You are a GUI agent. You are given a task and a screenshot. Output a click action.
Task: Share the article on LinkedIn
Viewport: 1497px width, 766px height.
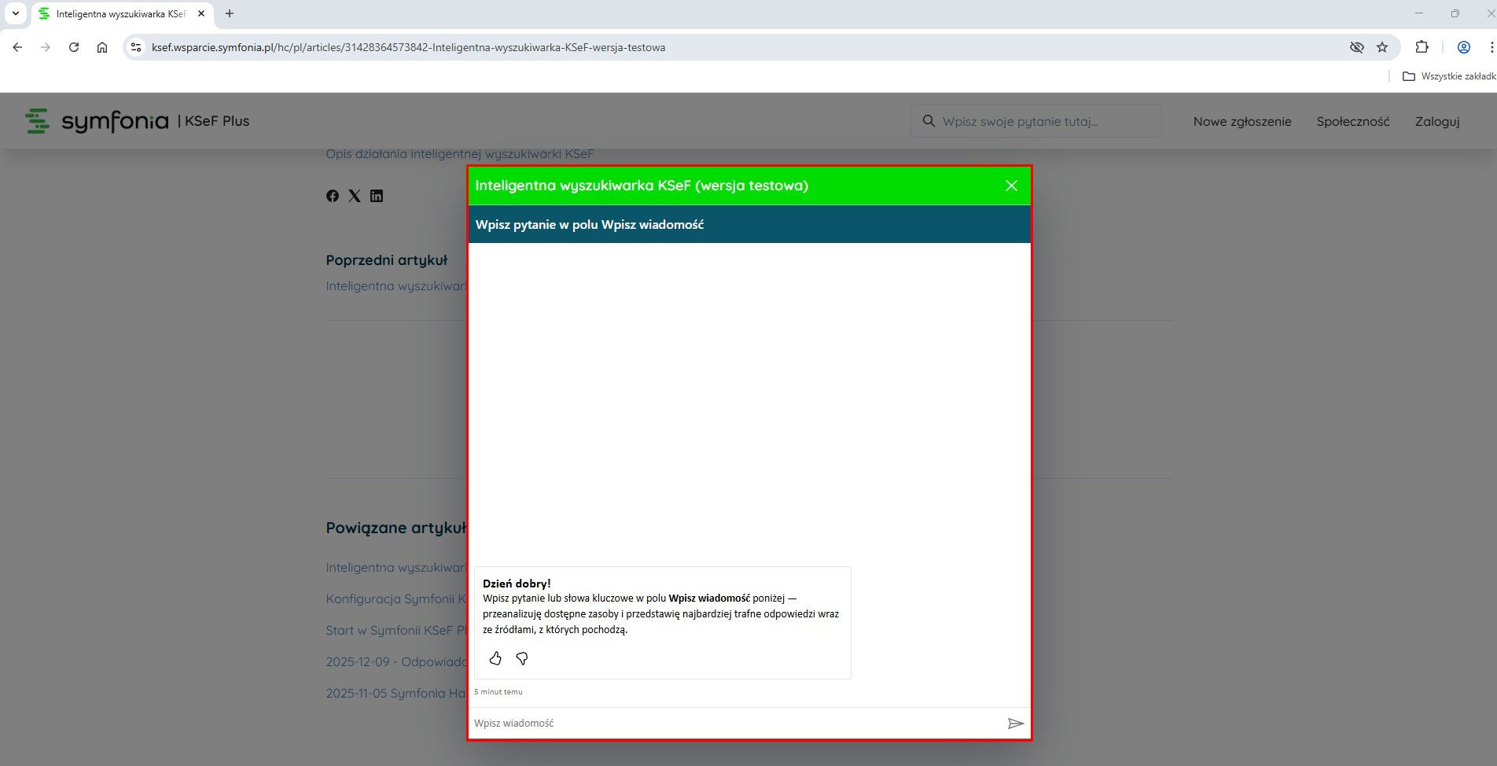(377, 196)
